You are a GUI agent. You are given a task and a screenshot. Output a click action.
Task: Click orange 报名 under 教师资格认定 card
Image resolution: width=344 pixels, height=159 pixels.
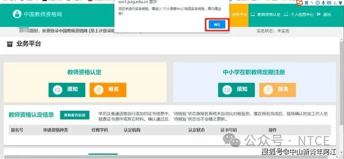[108, 90]
